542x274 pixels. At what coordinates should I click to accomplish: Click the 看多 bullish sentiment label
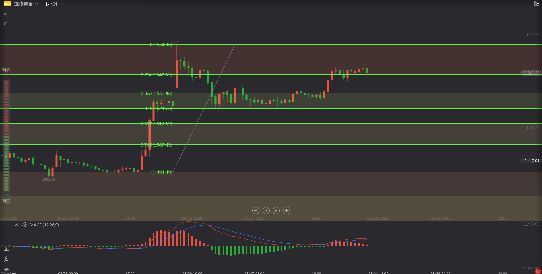[x=6, y=70]
